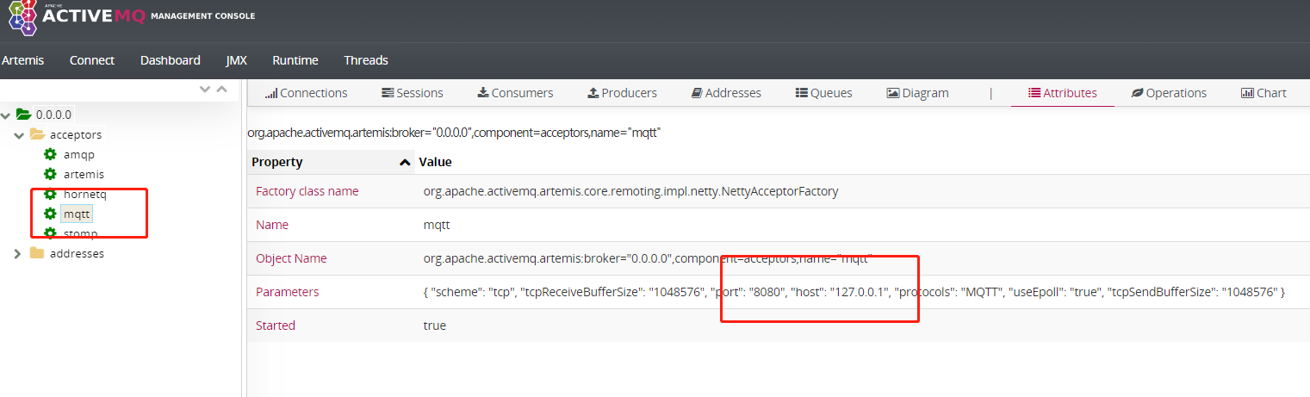Select the mqtt acceptor
Viewport: 1310px width, 397px height.
click(x=77, y=214)
